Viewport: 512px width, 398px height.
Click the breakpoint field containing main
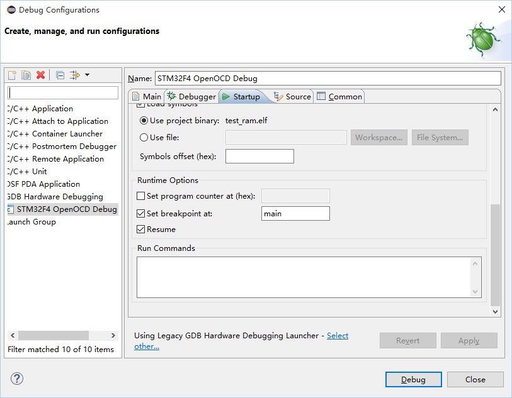(x=295, y=214)
